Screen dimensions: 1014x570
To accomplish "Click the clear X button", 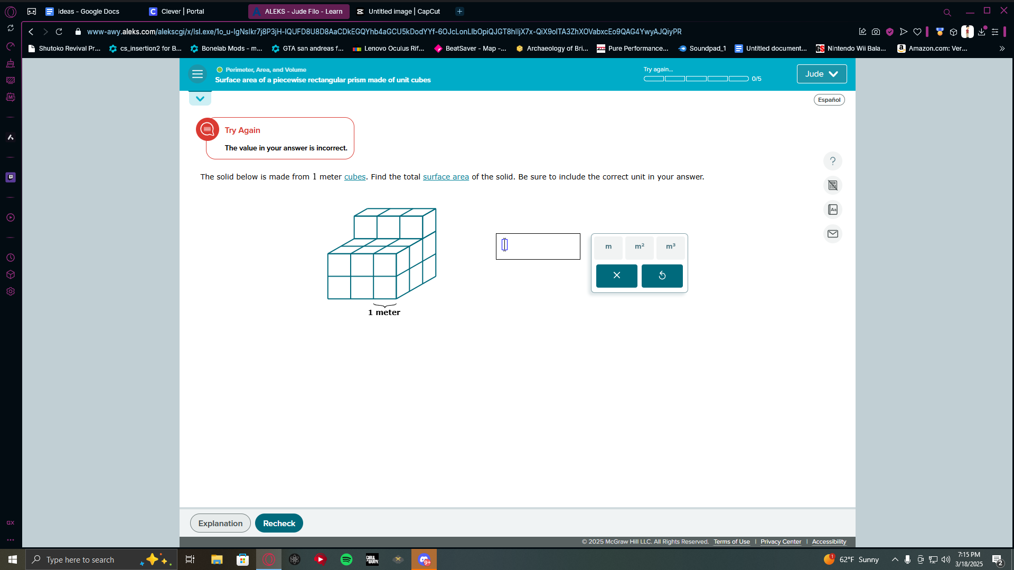I will pos(616,275).
